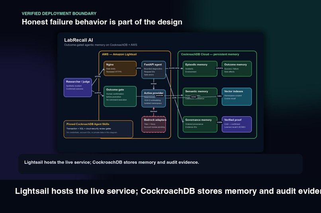The width and height of the screenshot is (321, 213).
Task: Click 'Evidence IDs' in Governance memory
Action: point(191,127)
